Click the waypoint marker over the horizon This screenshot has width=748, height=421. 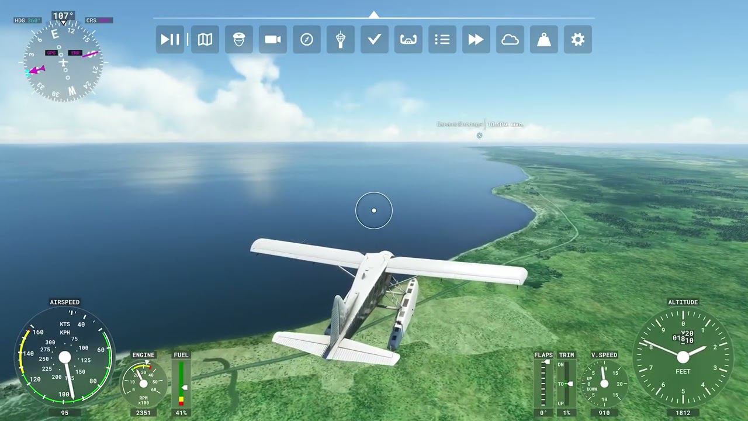point(479,136)
